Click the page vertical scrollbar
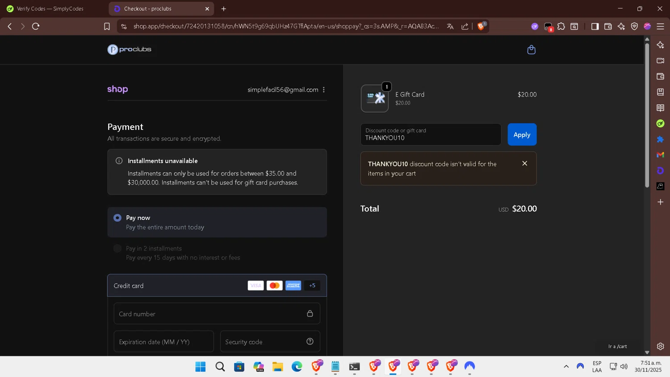This screenshot has height=377, width=670. click(647, 115)
